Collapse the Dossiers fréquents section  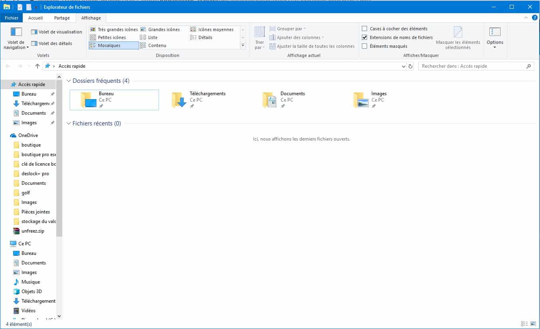(69, 80)
